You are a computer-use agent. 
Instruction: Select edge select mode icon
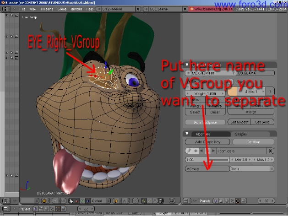point(149,201)
